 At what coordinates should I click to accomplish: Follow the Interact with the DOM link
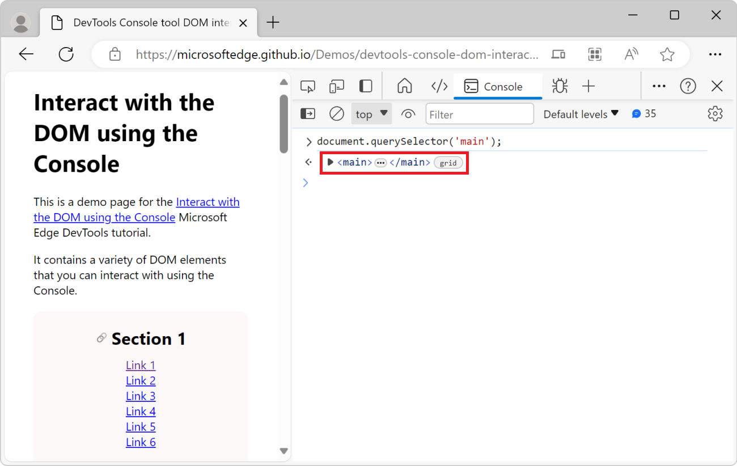coord(207,202)
